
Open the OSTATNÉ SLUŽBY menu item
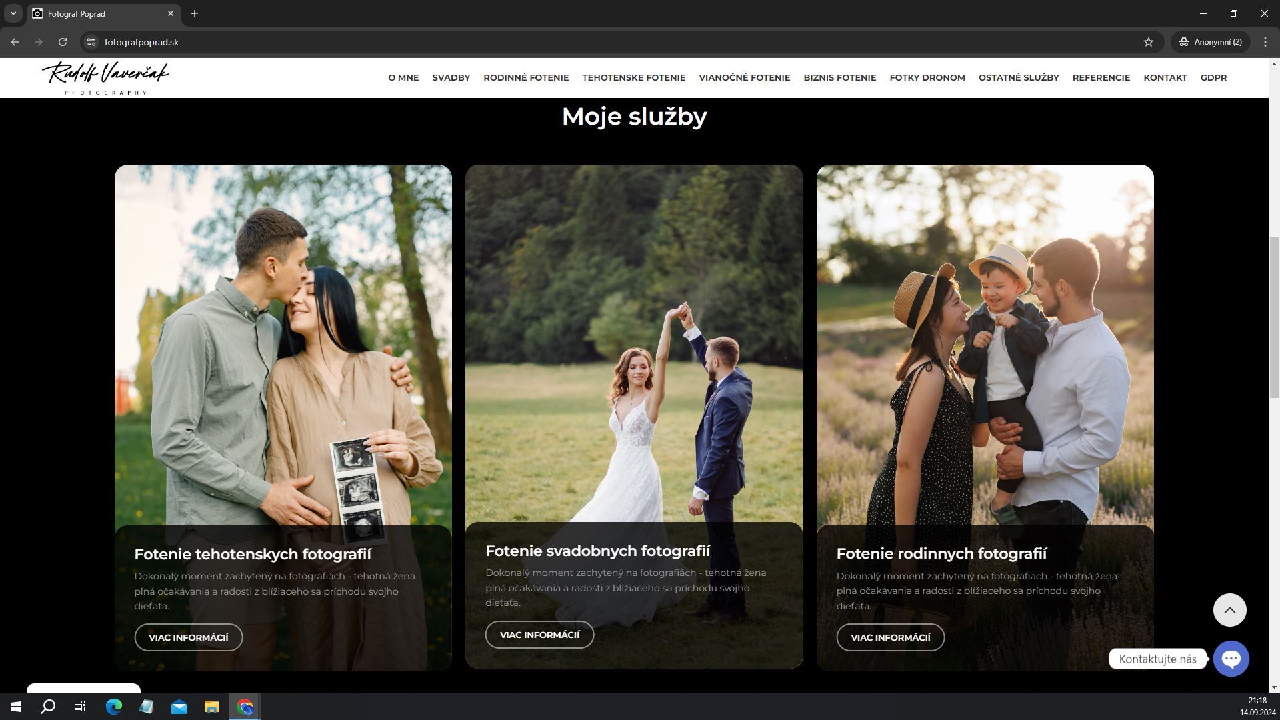click(x=1019, y=78)
